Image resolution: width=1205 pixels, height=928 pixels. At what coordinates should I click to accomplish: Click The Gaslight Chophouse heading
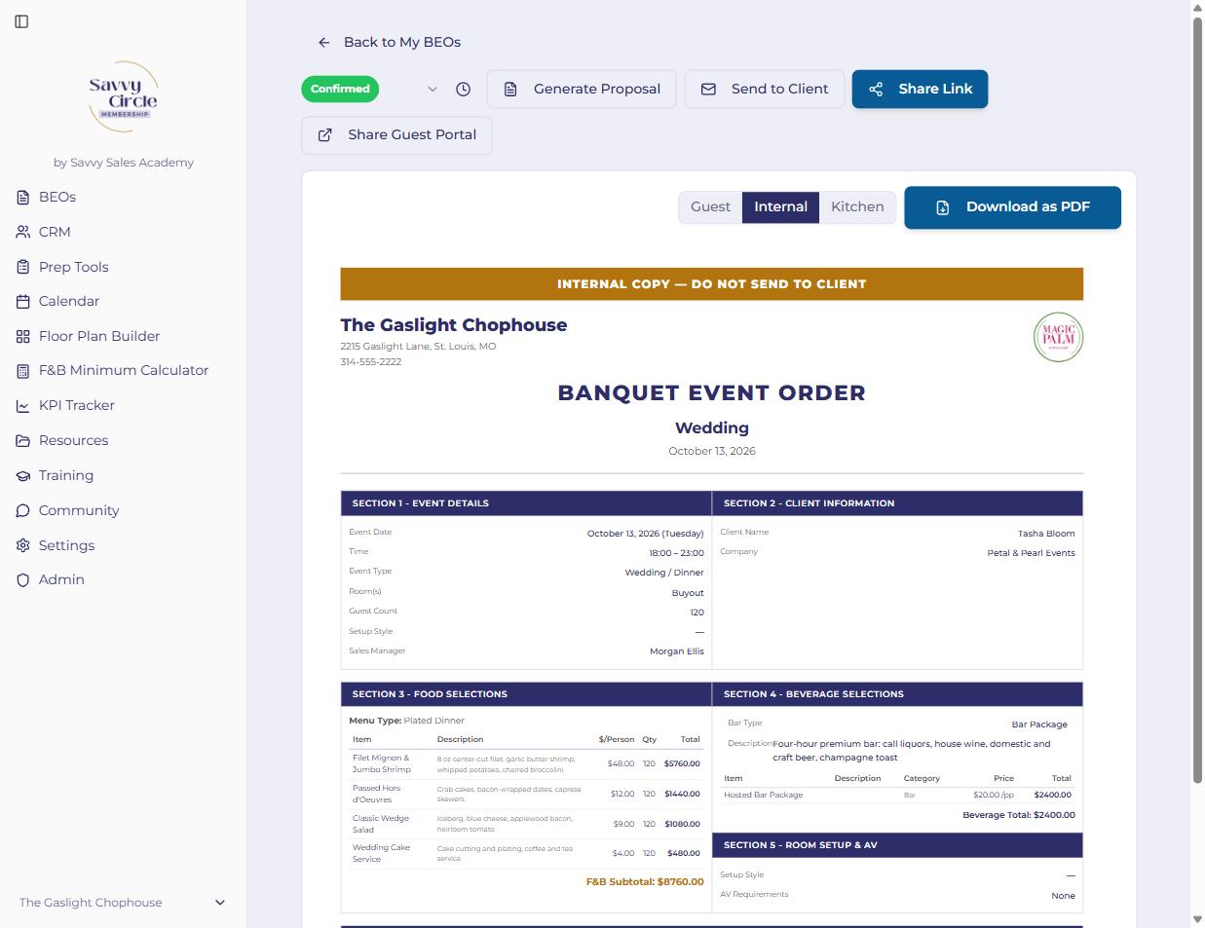(453, 325)
